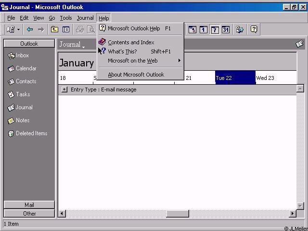Open Contacts from the Outlook bar
The image size is (308, 231).
22,81
